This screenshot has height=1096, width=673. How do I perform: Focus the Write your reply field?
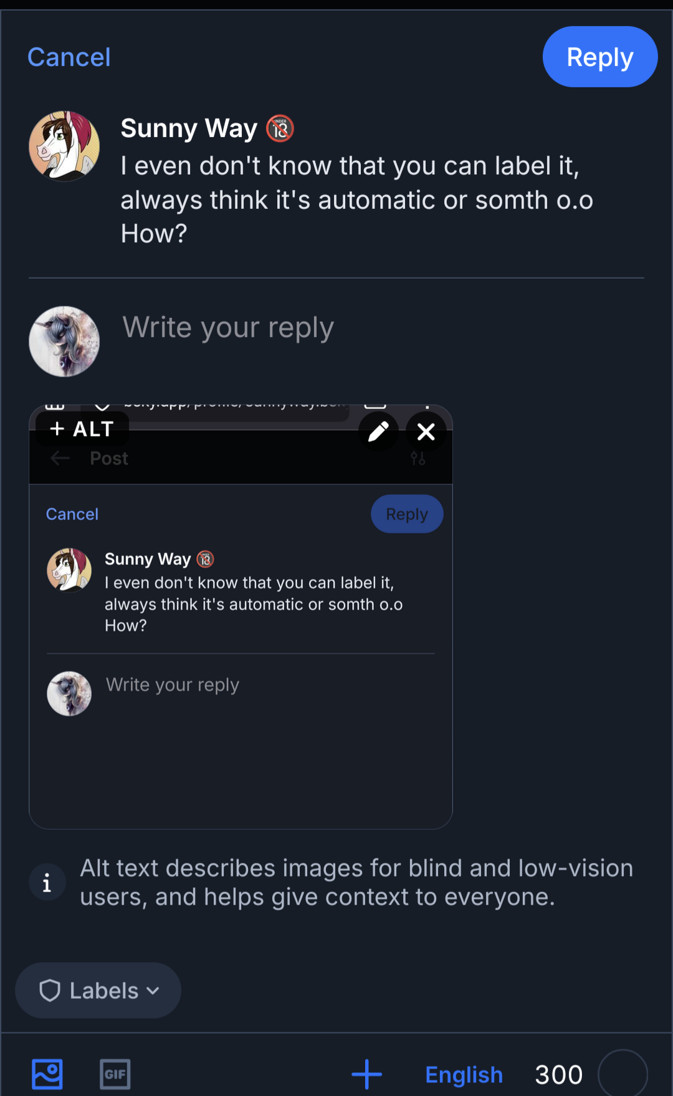[374, 328]
